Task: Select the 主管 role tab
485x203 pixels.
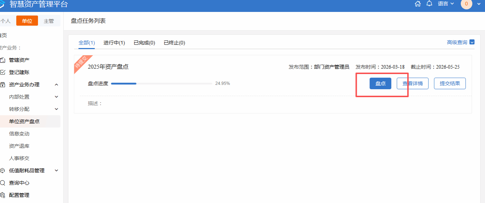Action: tap(49, 21)
